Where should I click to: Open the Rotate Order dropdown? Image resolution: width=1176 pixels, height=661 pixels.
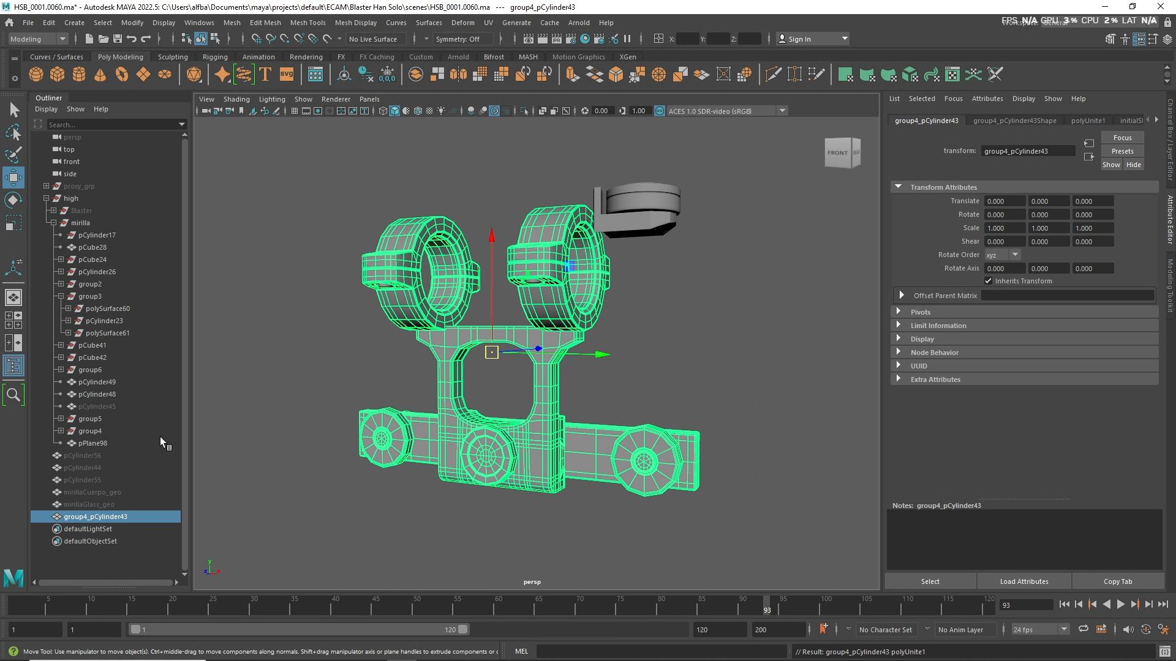pos(1002,255)
